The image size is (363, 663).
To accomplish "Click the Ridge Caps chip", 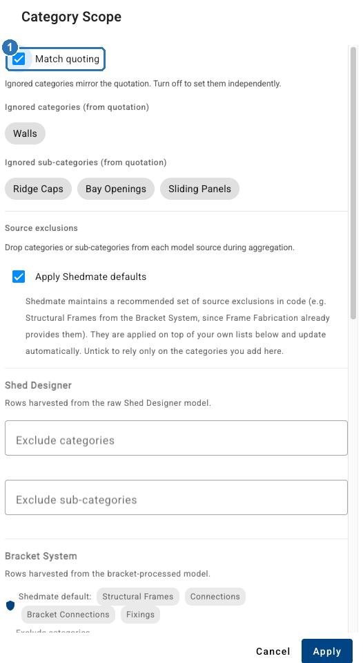I will pos(39,189).
